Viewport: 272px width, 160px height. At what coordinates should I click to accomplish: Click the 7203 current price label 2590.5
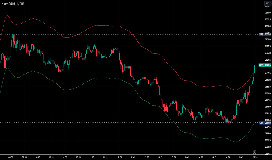click(x=265, y=65)
